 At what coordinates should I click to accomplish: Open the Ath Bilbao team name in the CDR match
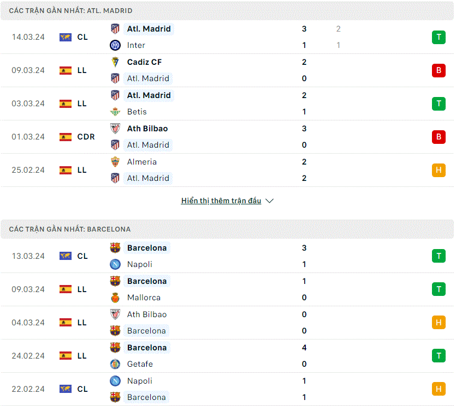[x=147, y=129]
